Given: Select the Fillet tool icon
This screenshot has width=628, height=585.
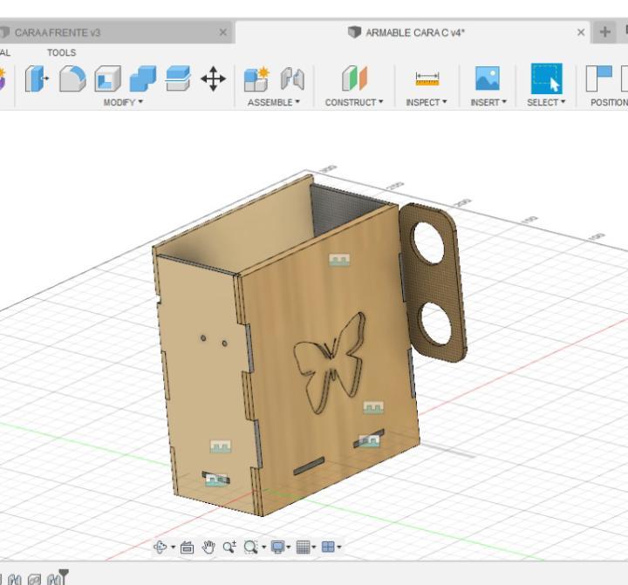Looking at the screenshot, I should (x=72, y=78).
